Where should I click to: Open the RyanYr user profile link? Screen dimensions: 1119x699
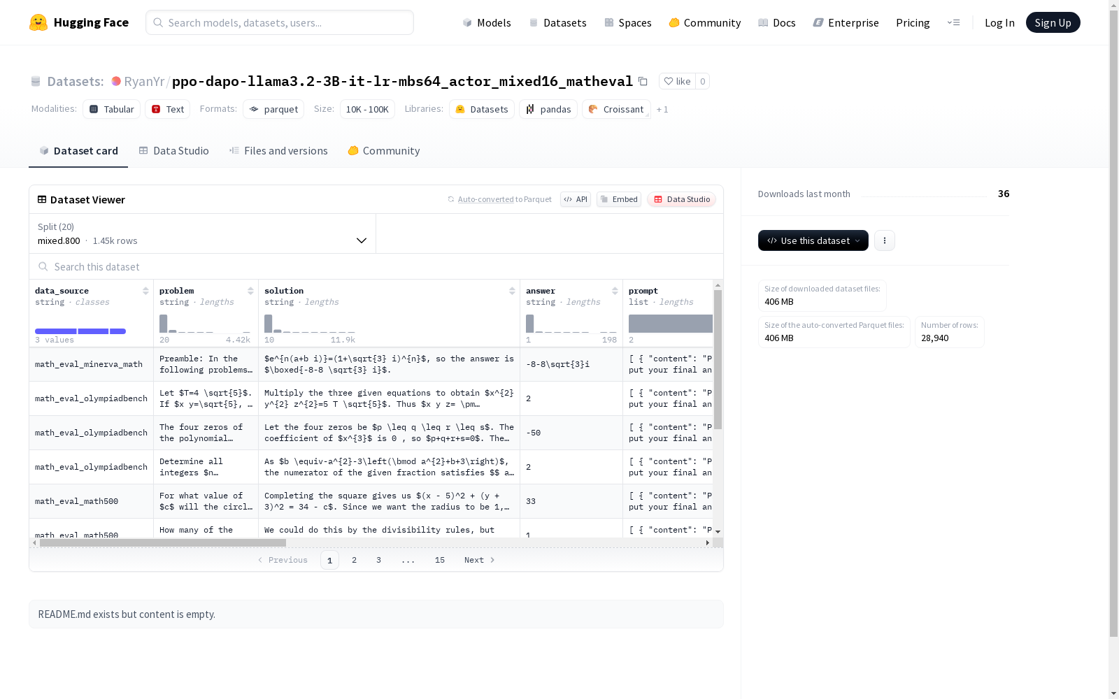(144, 81)
